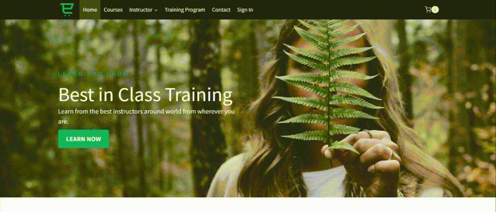Select the Sign In link
Screen dimensions: 496x212
[245, 10]
